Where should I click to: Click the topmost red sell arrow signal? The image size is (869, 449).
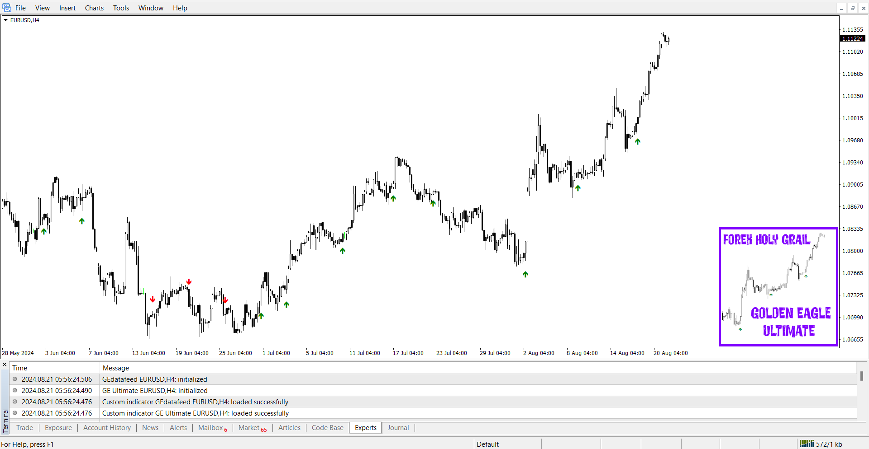pos(189,282)
